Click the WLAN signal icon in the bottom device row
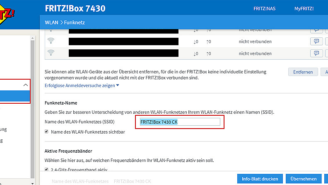 pos(51,53)
